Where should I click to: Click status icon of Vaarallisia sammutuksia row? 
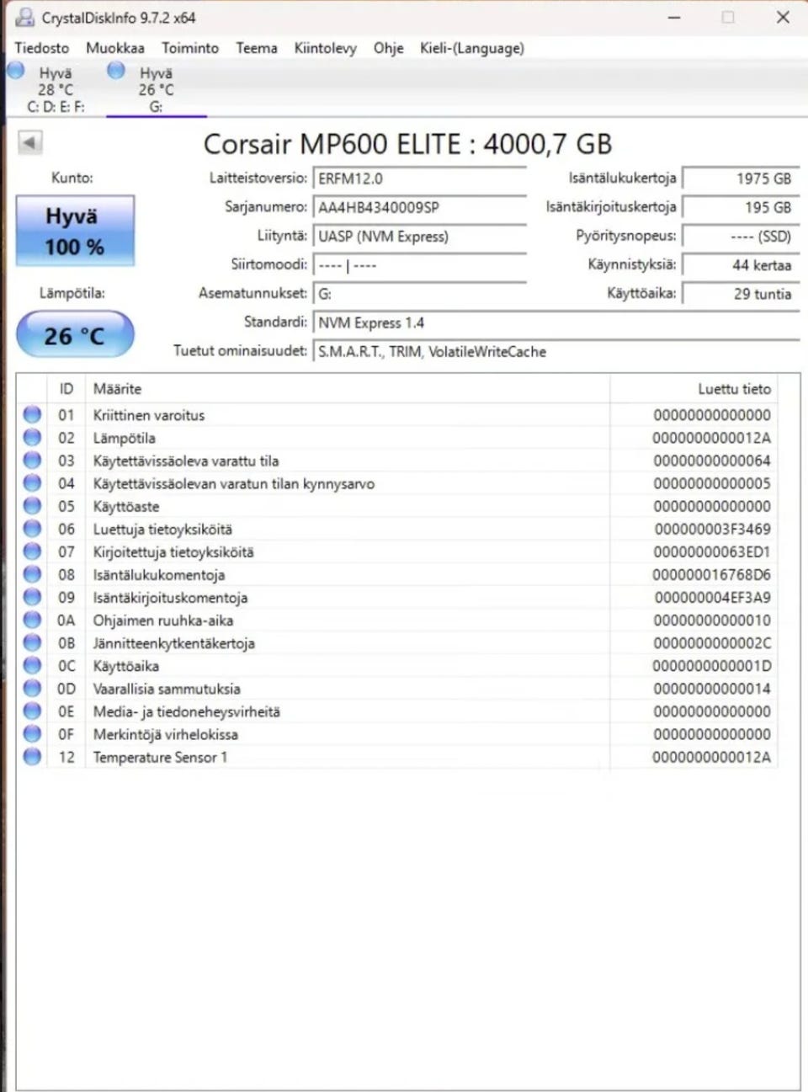[32, 687]
